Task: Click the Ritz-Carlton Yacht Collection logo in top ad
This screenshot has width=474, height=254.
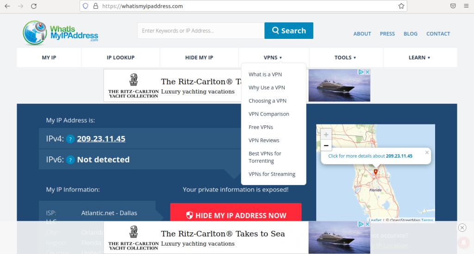Action: pyautogui.click(x=133, y=86)
